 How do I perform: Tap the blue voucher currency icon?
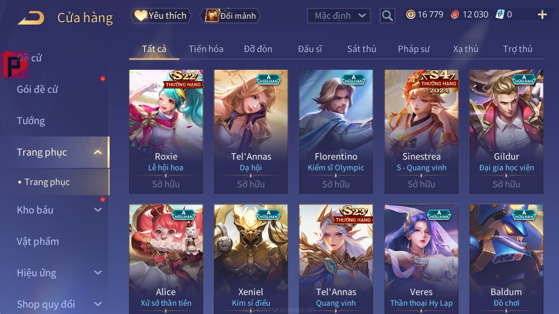[500, 14]
